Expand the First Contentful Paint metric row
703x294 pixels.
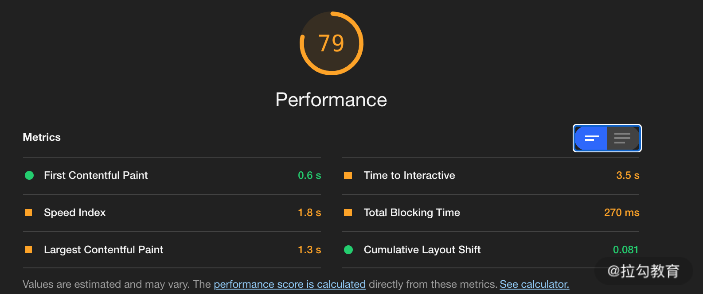[x=96, y=175]
